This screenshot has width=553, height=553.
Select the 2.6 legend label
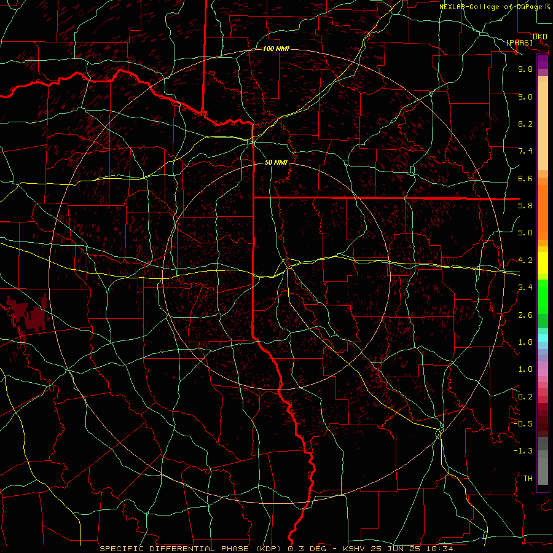525,315
